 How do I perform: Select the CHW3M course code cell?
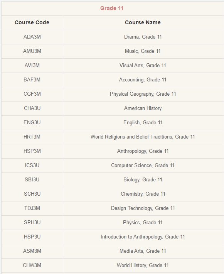[32, 266]
